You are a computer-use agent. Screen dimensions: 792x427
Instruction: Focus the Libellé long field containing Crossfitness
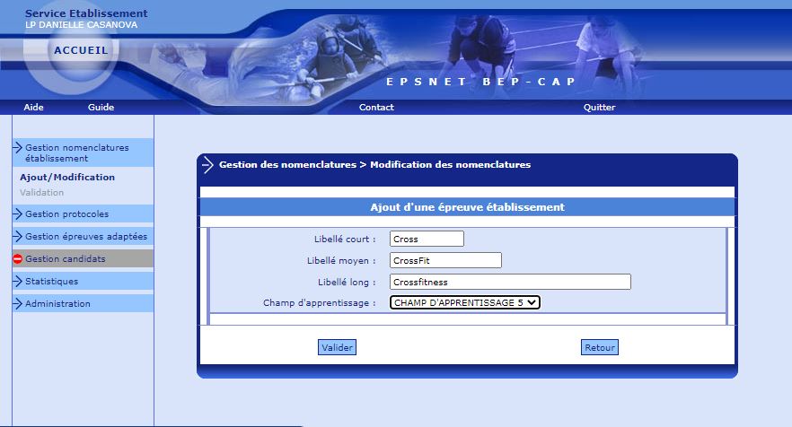point(510,282)
